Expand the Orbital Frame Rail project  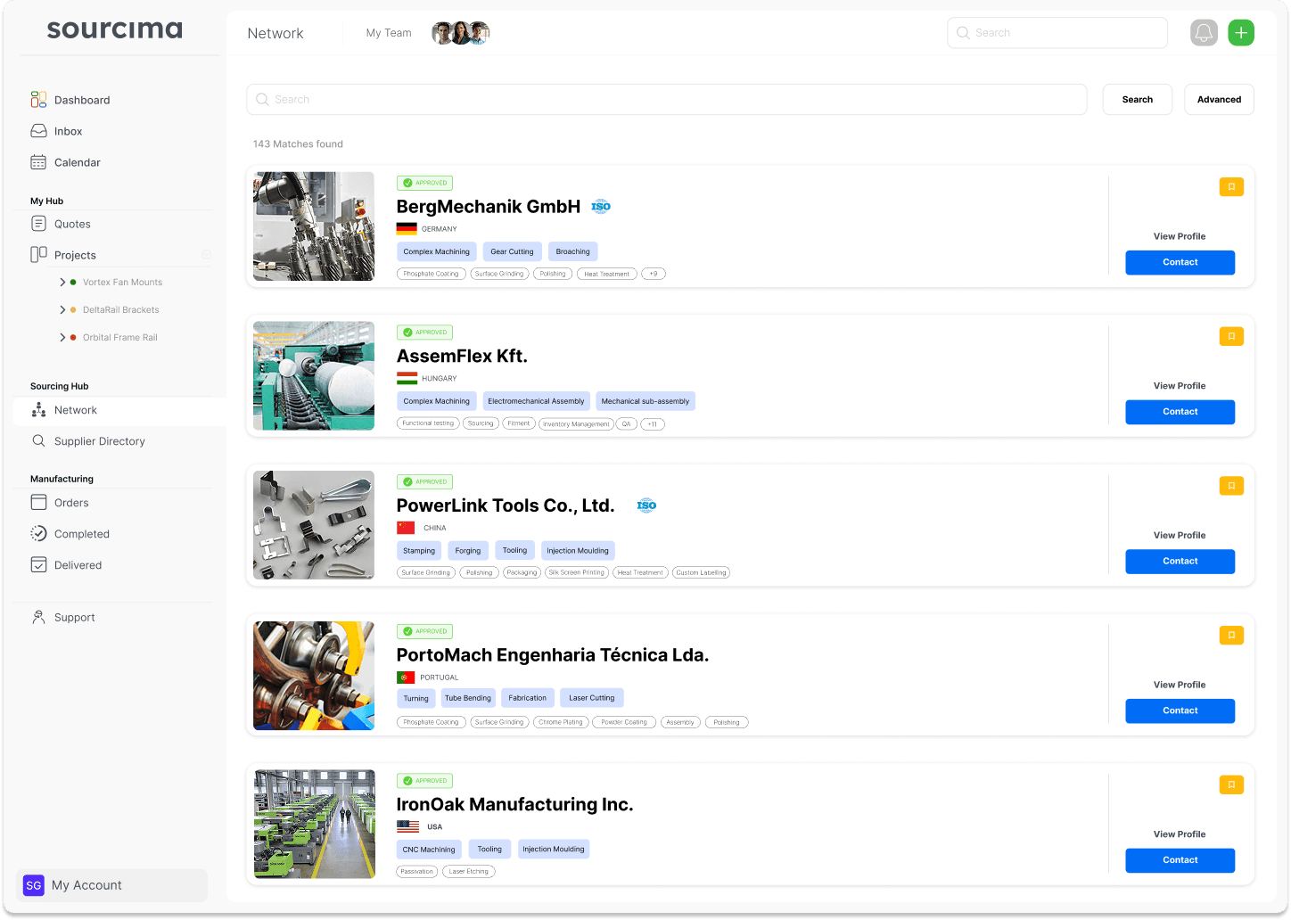coord(62,338)
